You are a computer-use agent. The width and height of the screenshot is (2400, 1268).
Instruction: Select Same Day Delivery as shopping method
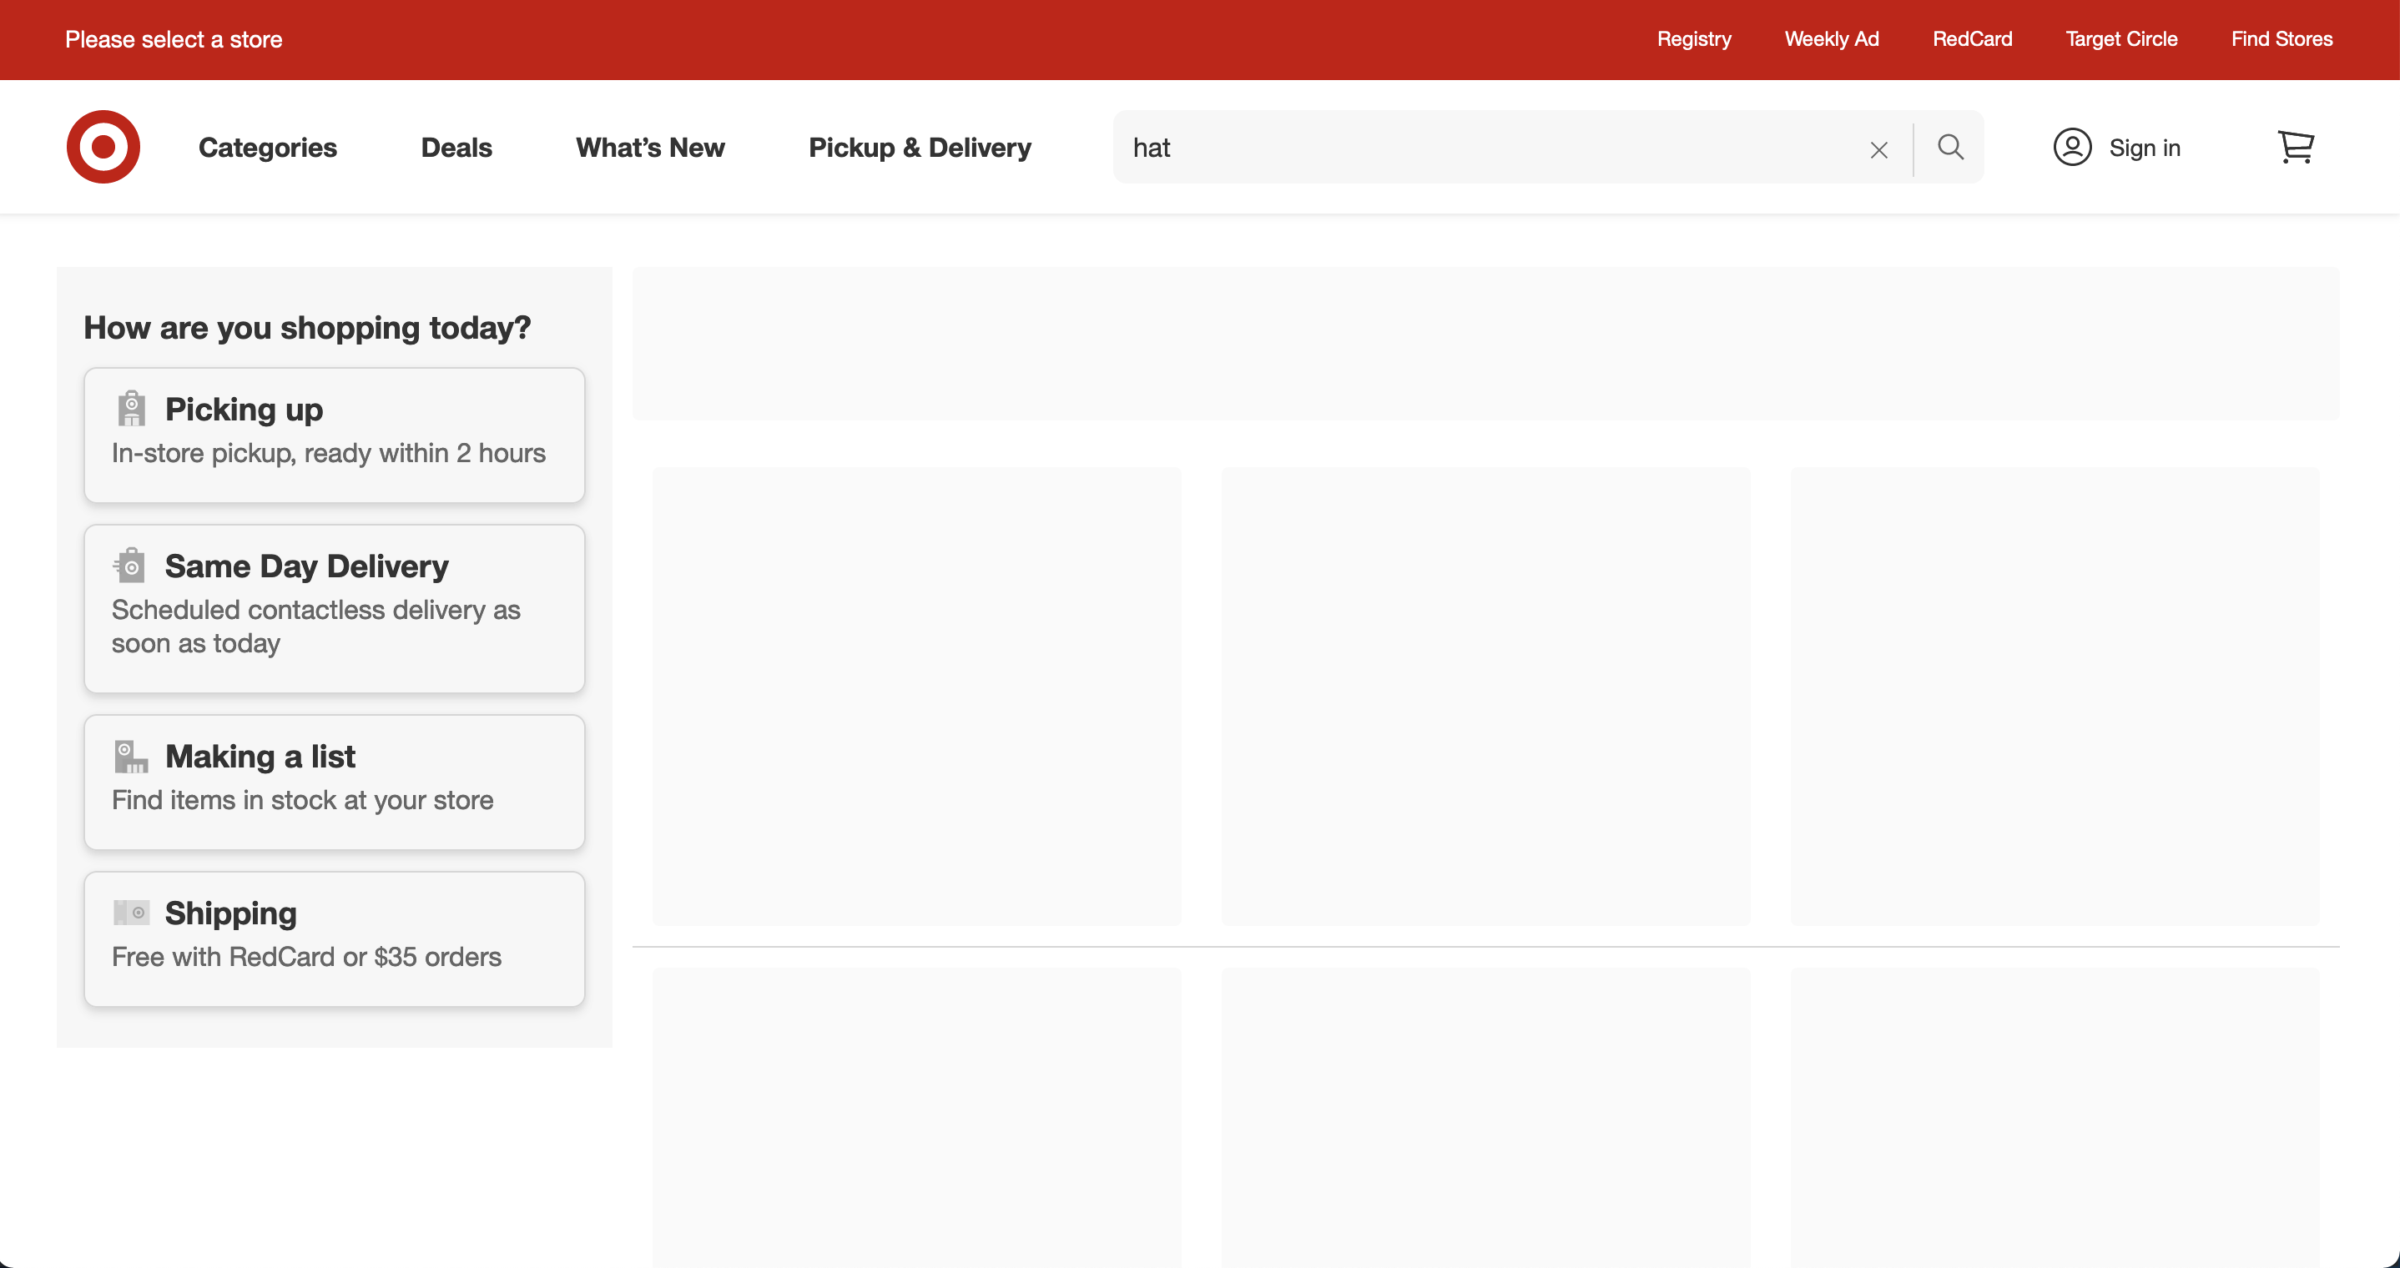click(x=334, y=606)
